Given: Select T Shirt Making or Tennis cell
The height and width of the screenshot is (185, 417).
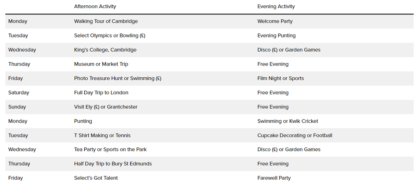Looking at the screenshot, I should tap(102, 135).
